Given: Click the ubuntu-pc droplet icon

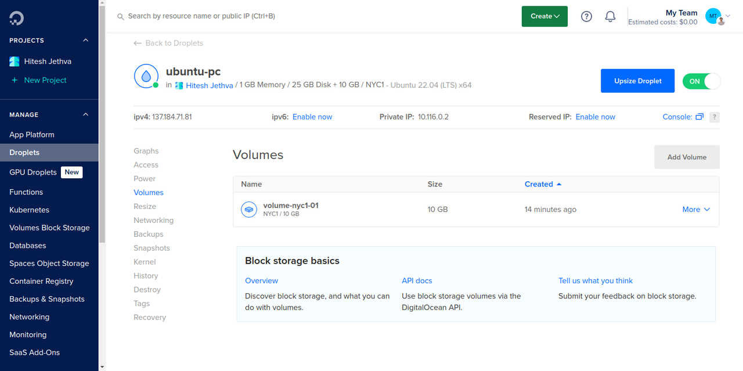Looking at the screenshot, I should (146, 76).
